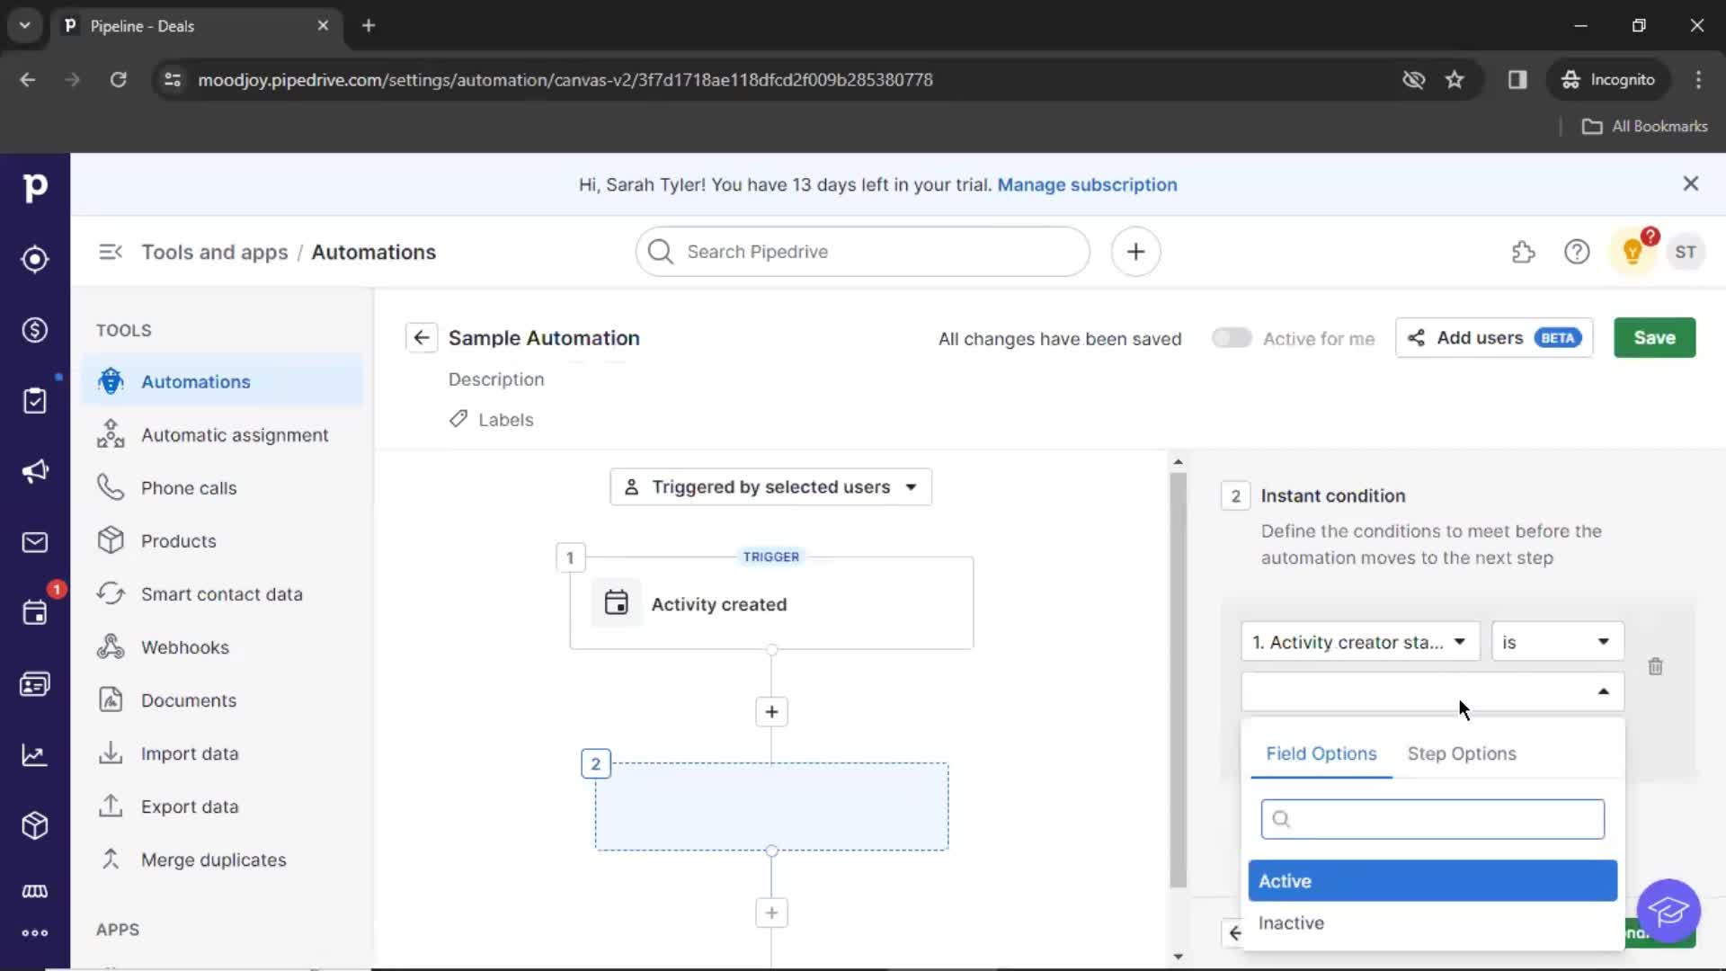Image resolution: width=1726 pixels, height=971 pixels.
Task: Expand the condition operator is dropdown
Action: (1555, 641)
